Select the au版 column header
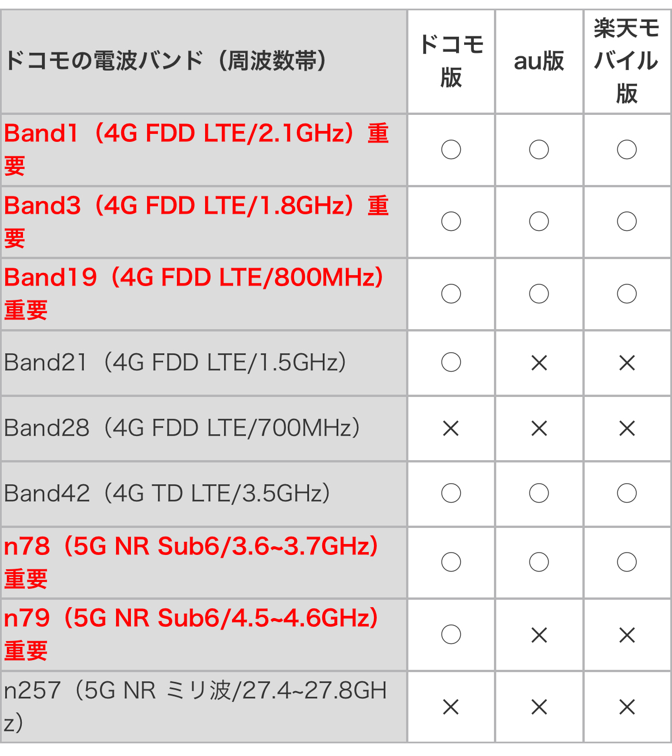This screenshot has height=756, width=672. [539, 61]
